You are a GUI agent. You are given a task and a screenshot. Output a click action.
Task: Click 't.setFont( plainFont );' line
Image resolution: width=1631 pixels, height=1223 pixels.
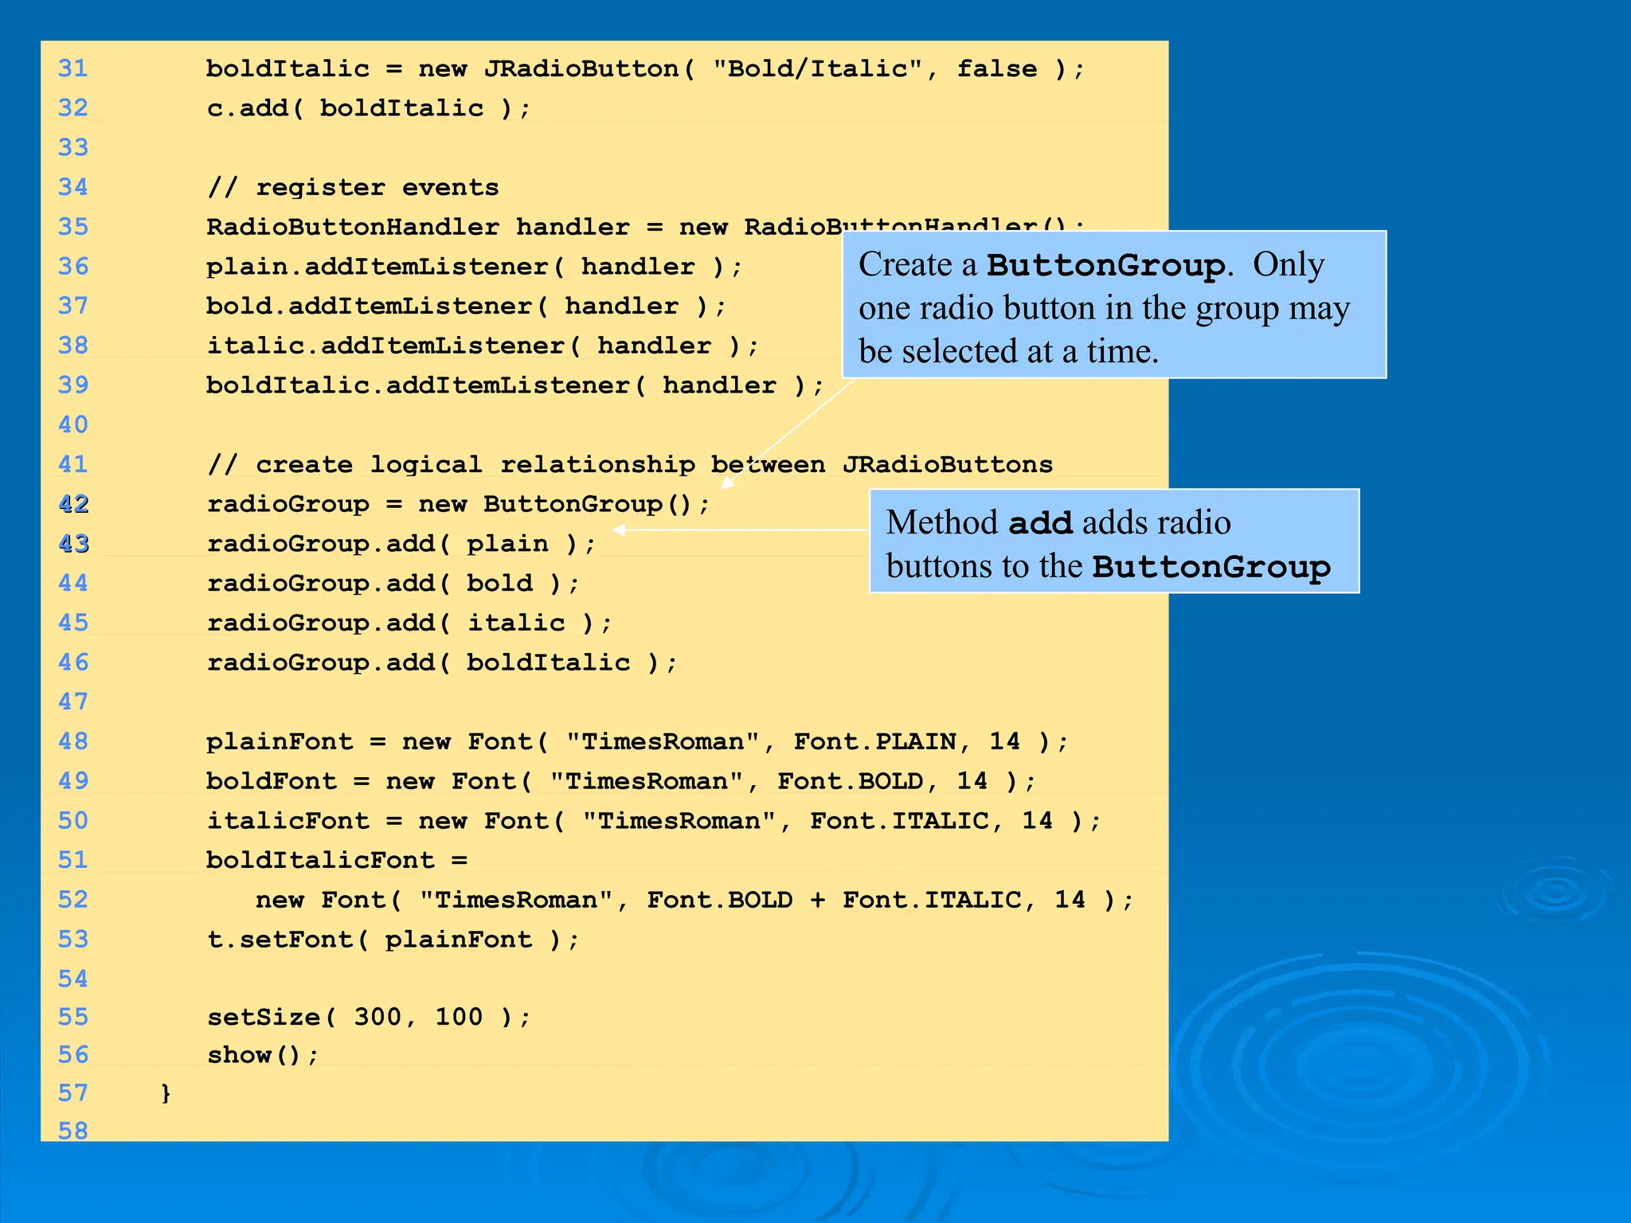[393, 940]
